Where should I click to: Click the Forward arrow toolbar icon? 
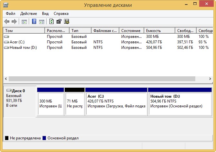point(14,22)
